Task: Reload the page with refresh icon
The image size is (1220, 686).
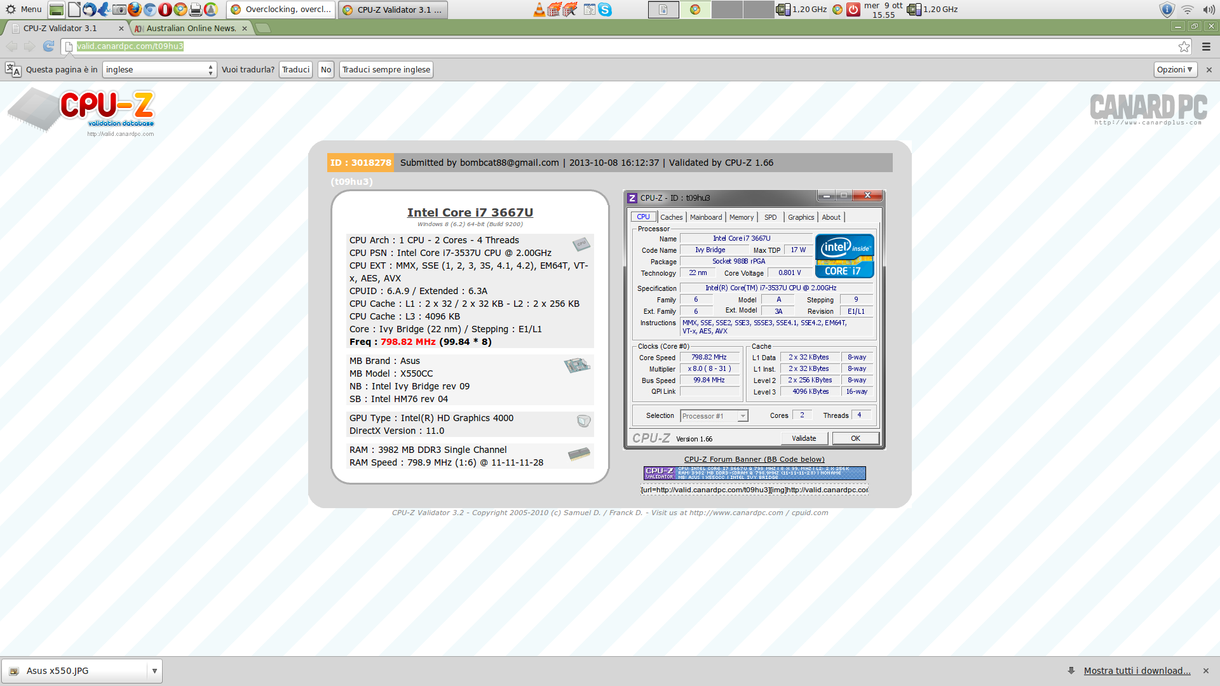Action: click(x=48, y=46)
